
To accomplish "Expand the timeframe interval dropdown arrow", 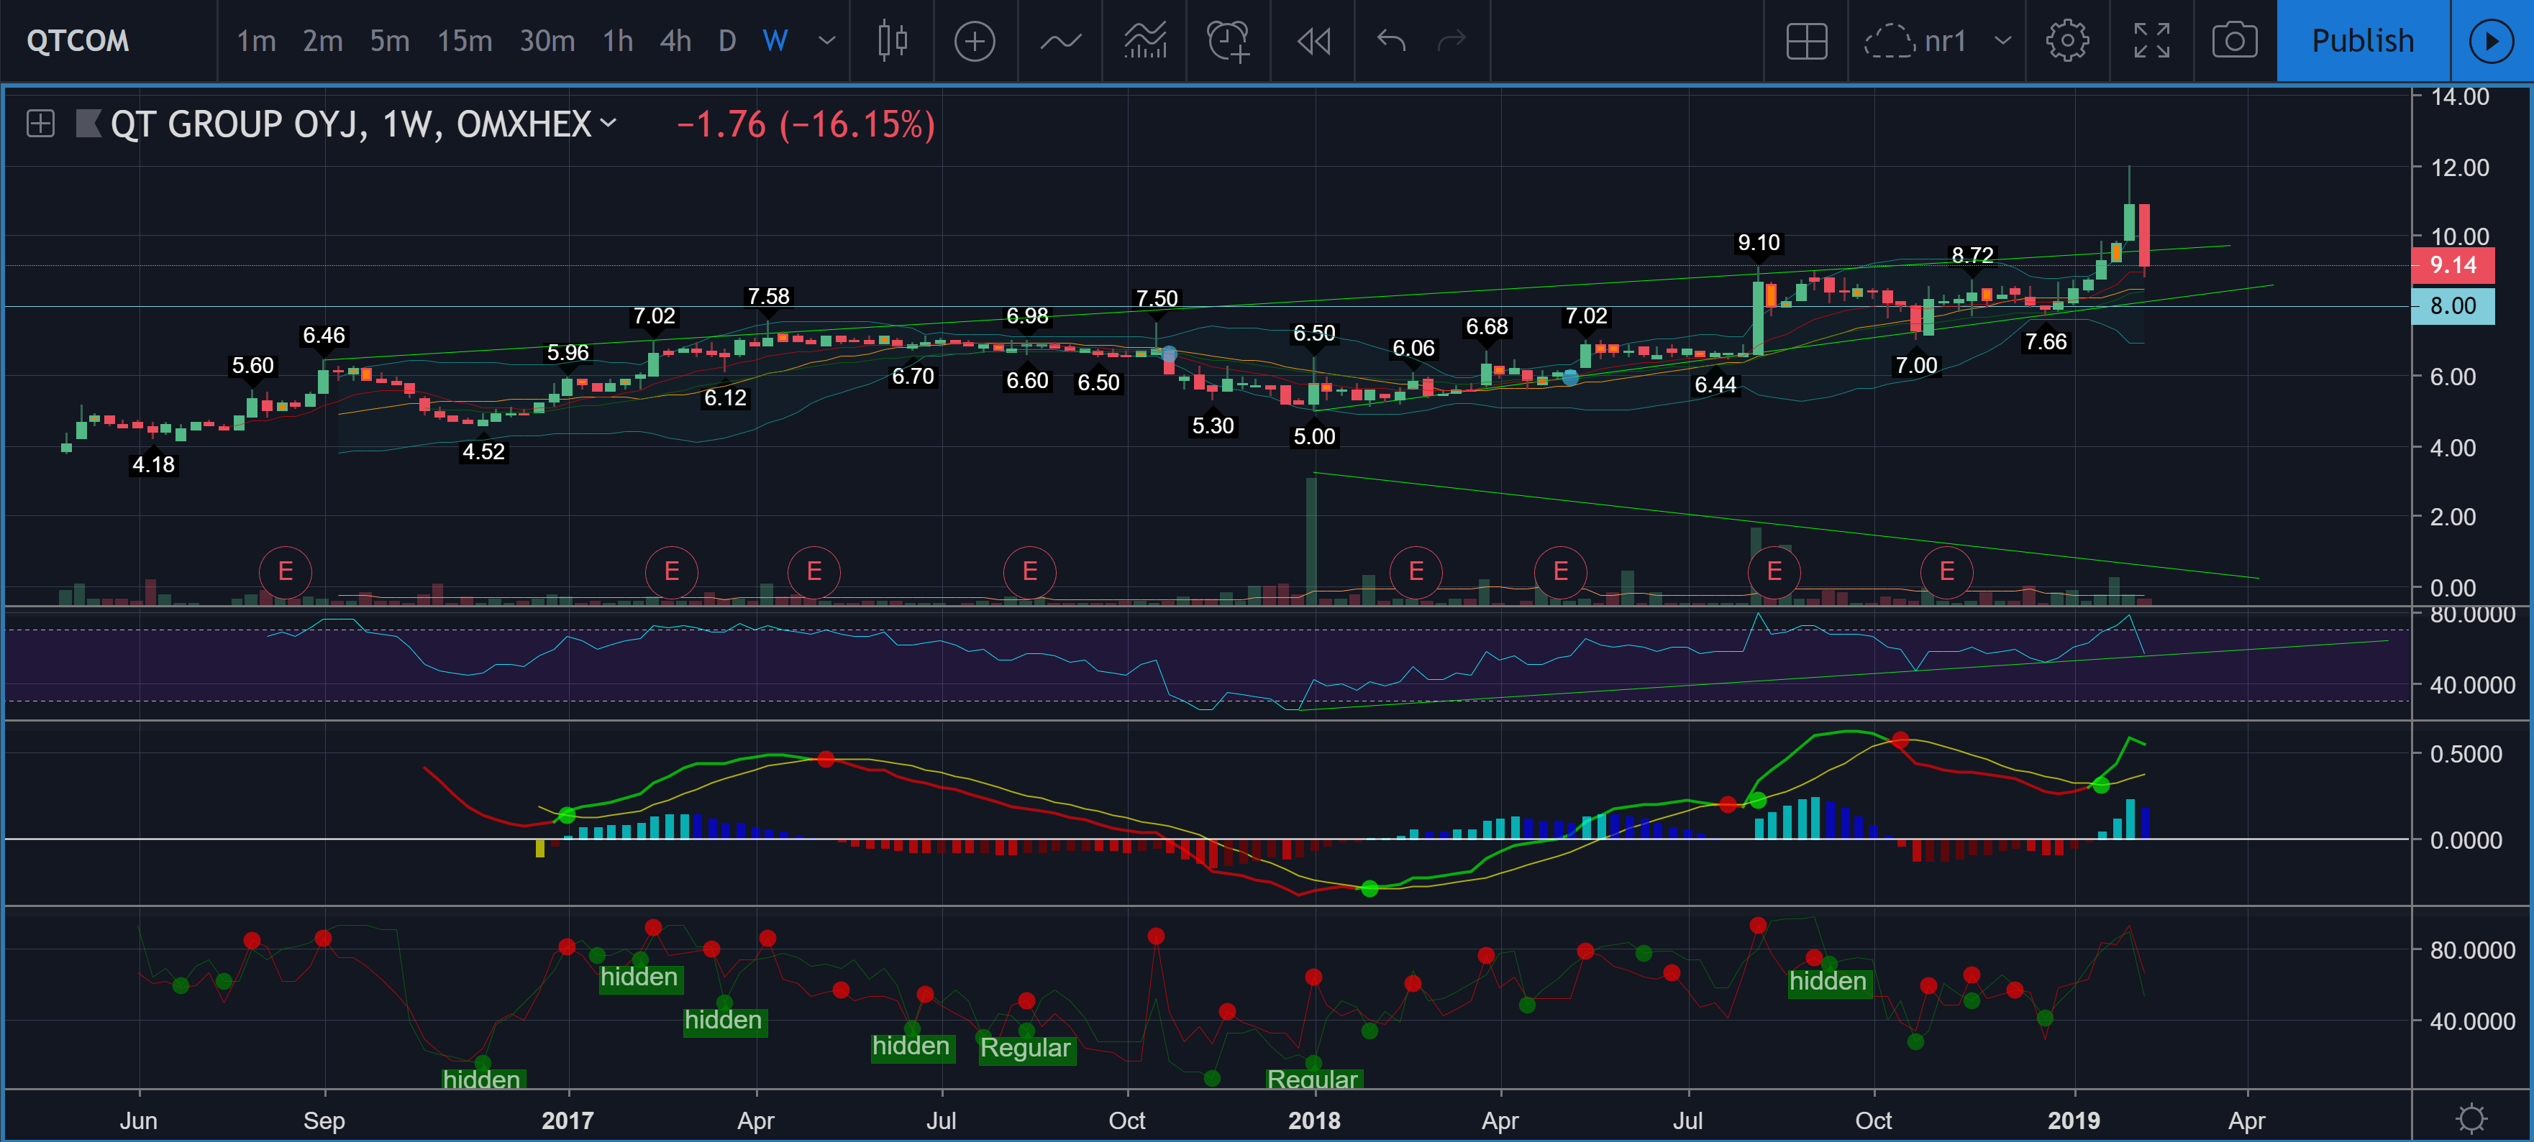I will 827,40.
